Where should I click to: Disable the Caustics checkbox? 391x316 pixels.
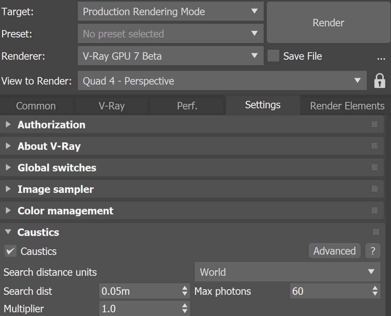coord(10,251)
